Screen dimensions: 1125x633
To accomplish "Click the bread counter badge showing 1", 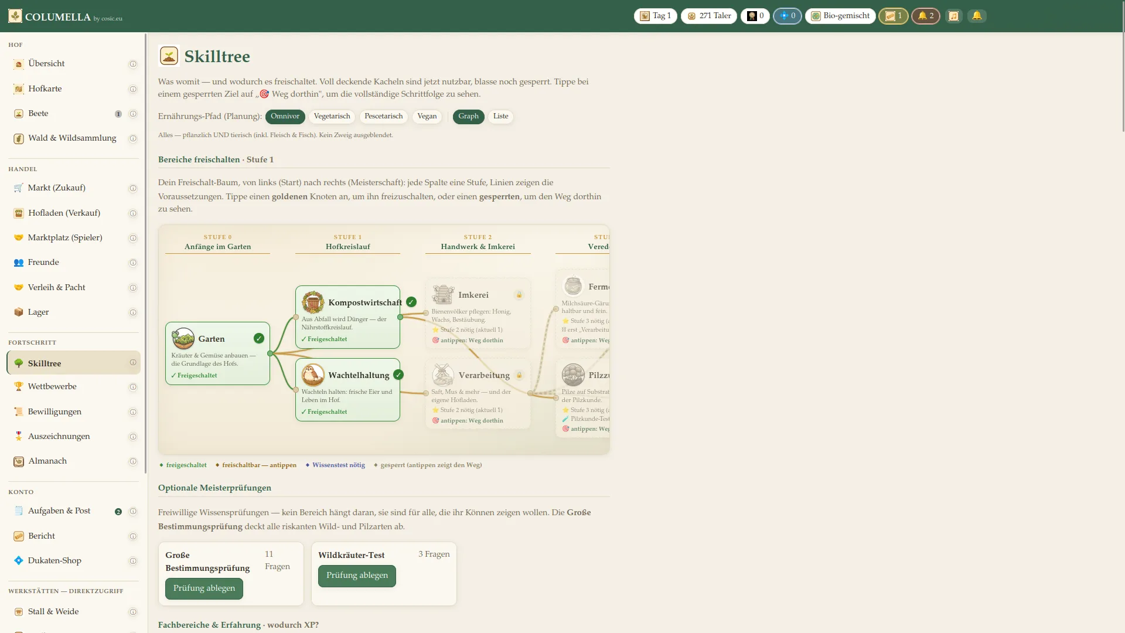I will click(x=893, y=16).
